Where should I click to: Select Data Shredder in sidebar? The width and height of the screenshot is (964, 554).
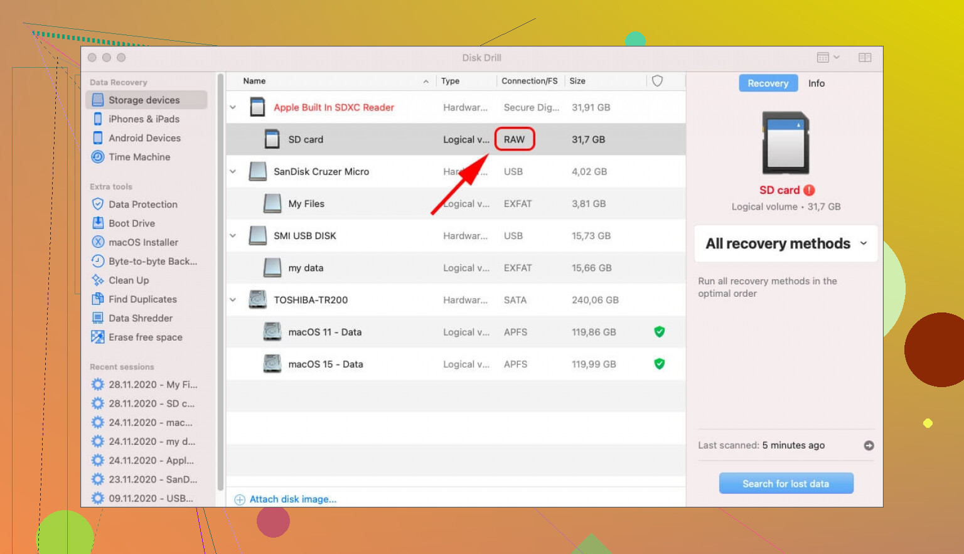point(140,318)
